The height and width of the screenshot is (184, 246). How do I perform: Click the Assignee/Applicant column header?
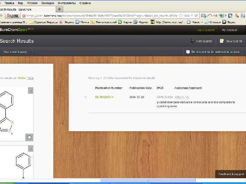(x=188, y=88)
